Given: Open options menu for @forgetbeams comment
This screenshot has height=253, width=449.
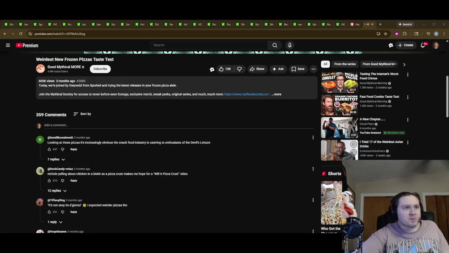Looking at the screenshot, I should coord(313,231).
